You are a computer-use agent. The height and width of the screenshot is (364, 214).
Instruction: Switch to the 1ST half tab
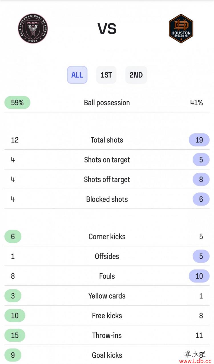click(x=106, y=75)
